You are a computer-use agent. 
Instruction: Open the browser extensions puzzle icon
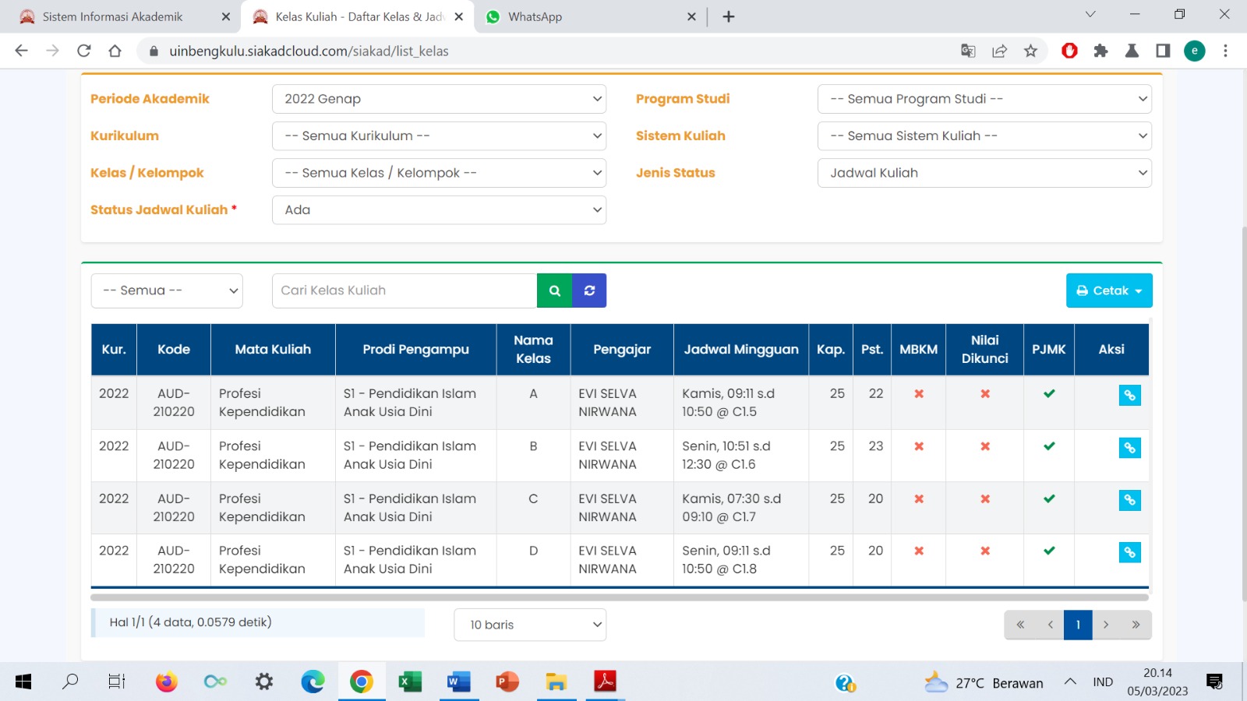[1100, 51]
